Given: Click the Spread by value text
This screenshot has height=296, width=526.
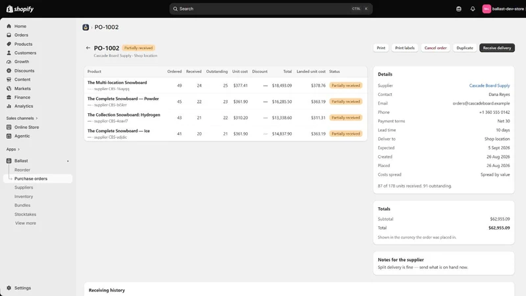Looking at the screenshot, I should [495, 174].
